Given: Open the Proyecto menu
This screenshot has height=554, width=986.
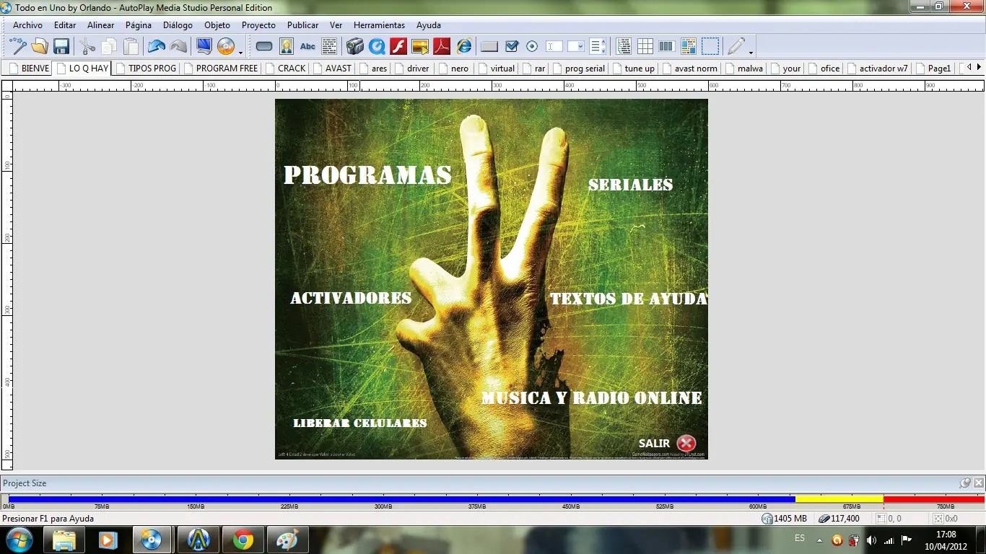Looking at the screenshot, I should (x=258, y=25).
